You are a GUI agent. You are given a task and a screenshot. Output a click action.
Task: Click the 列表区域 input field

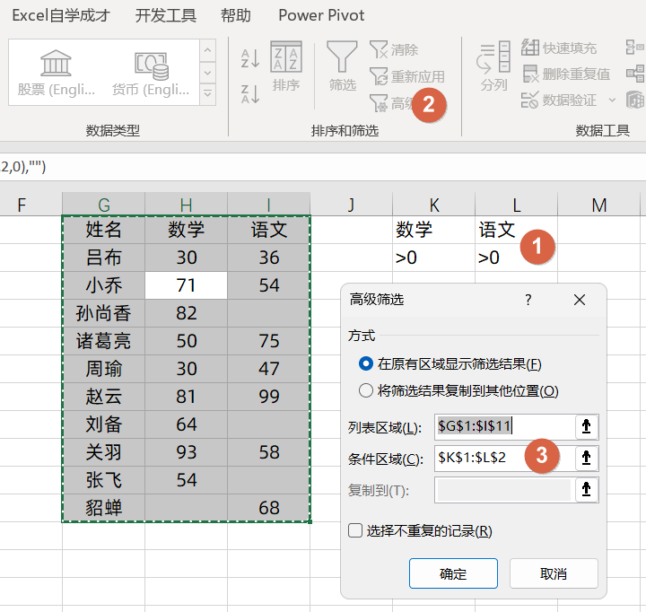(x=504, y=426)
